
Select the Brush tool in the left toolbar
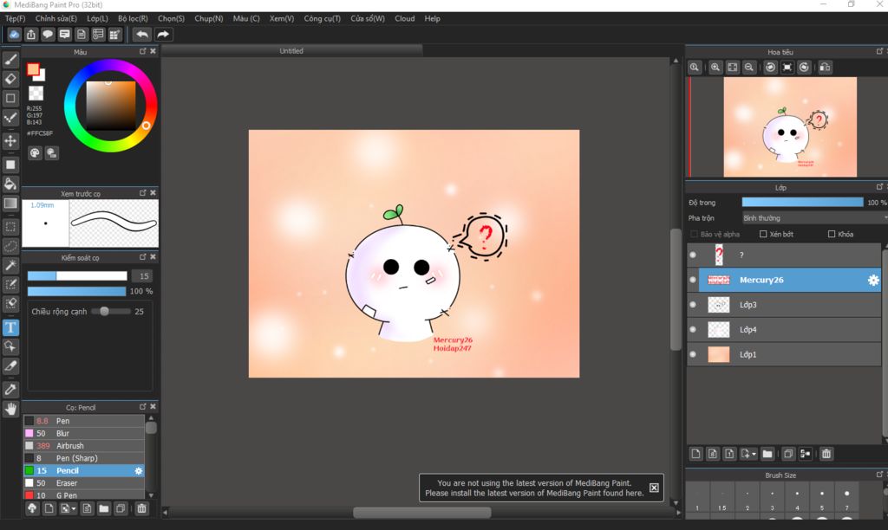pos(10,60)
